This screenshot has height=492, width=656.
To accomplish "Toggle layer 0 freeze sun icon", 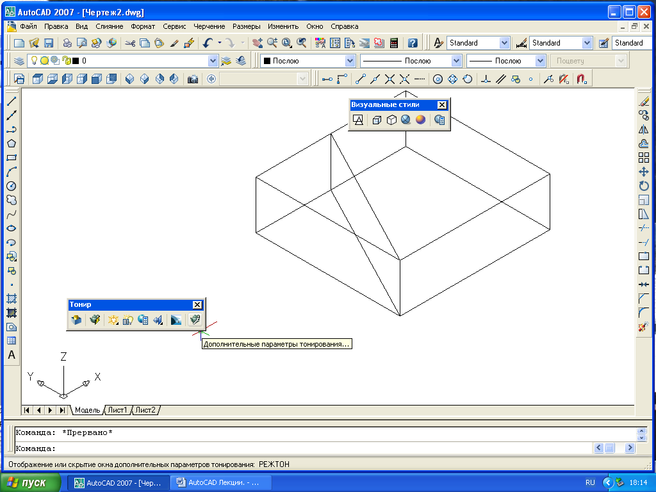I will pos(44,61).
